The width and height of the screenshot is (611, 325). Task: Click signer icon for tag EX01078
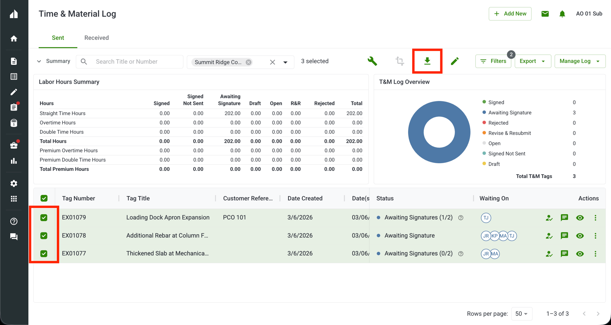(x=549, y=236)
